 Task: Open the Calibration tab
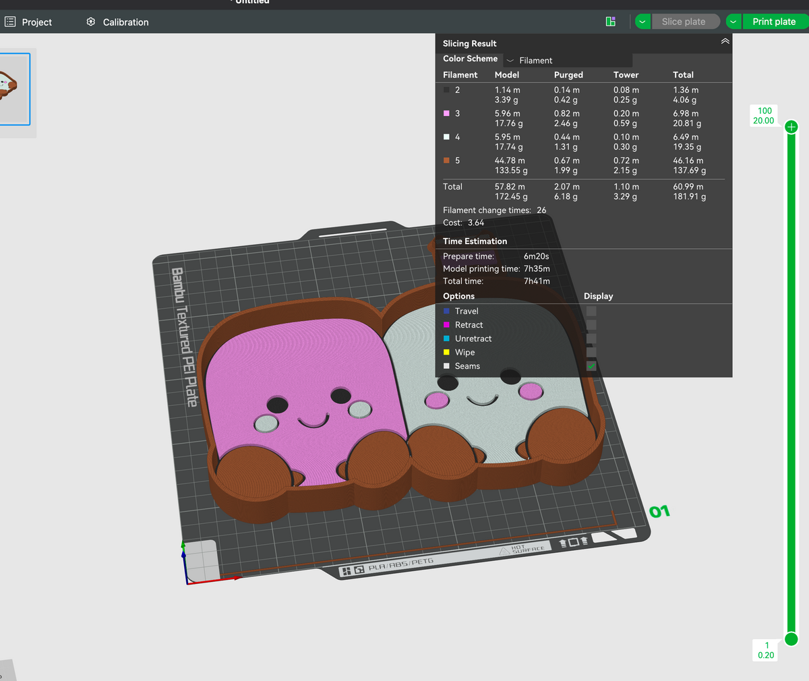[x=118, y=22]
